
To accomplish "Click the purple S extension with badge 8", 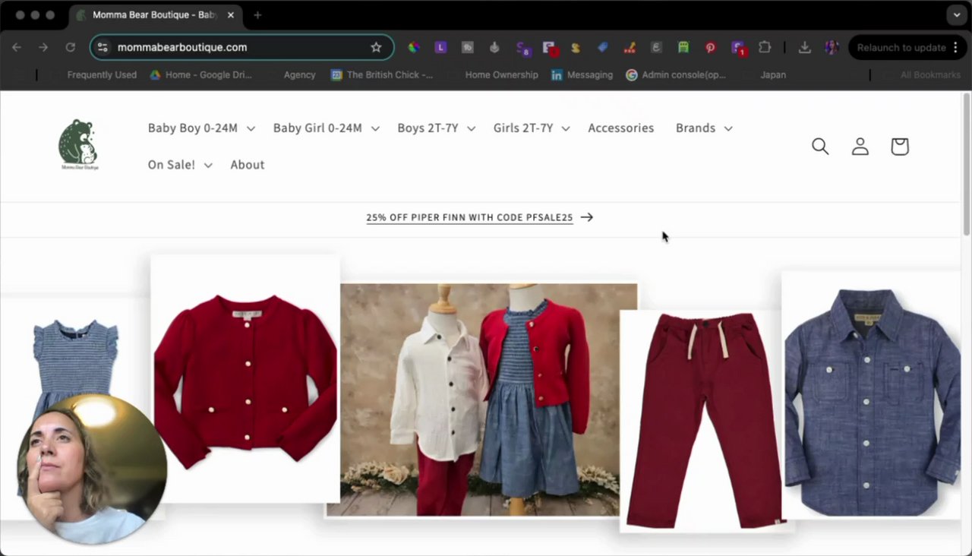I will pos(522,48).
